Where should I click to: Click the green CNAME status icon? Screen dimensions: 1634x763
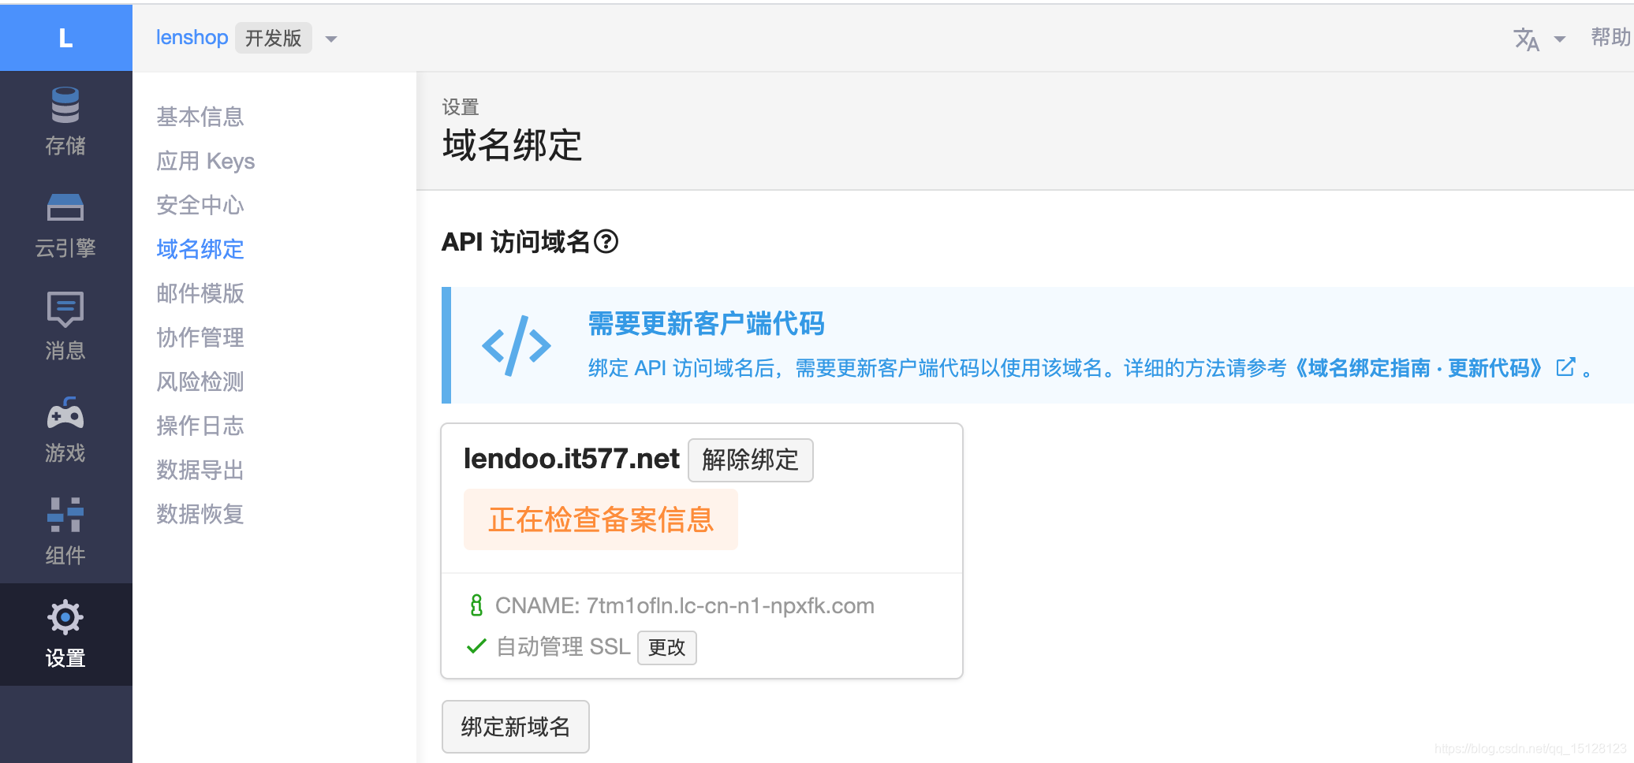[476, 605]
